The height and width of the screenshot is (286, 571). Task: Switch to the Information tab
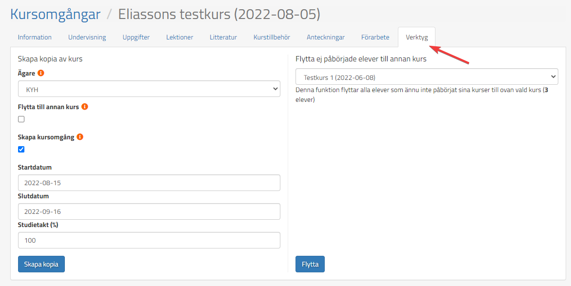[x=35, y=38]
